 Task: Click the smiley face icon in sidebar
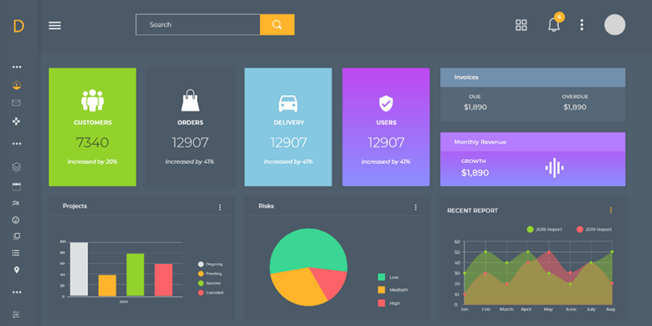click(x=16, y=220)
